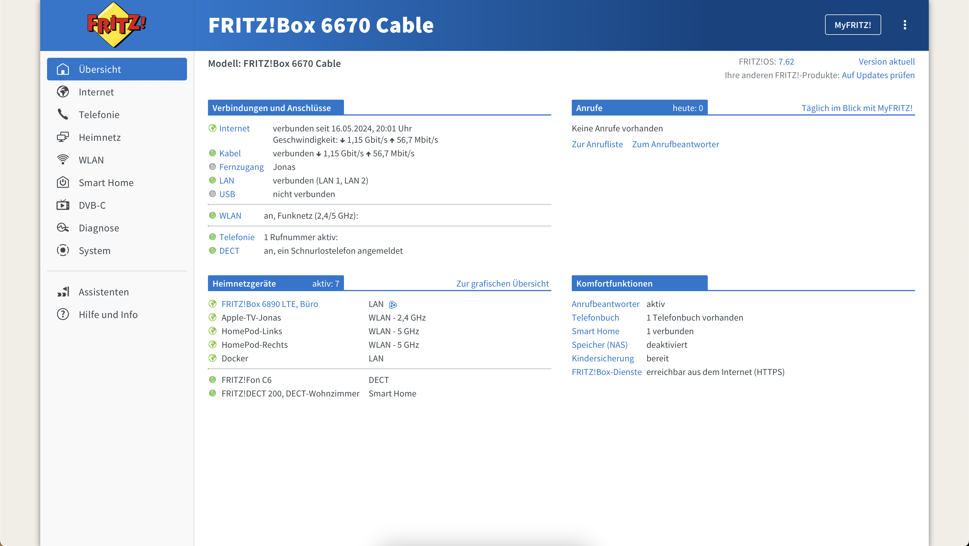Screen dimensions: 969x546
Task: Click the green status dot beside Kabel
Action: 212,153
